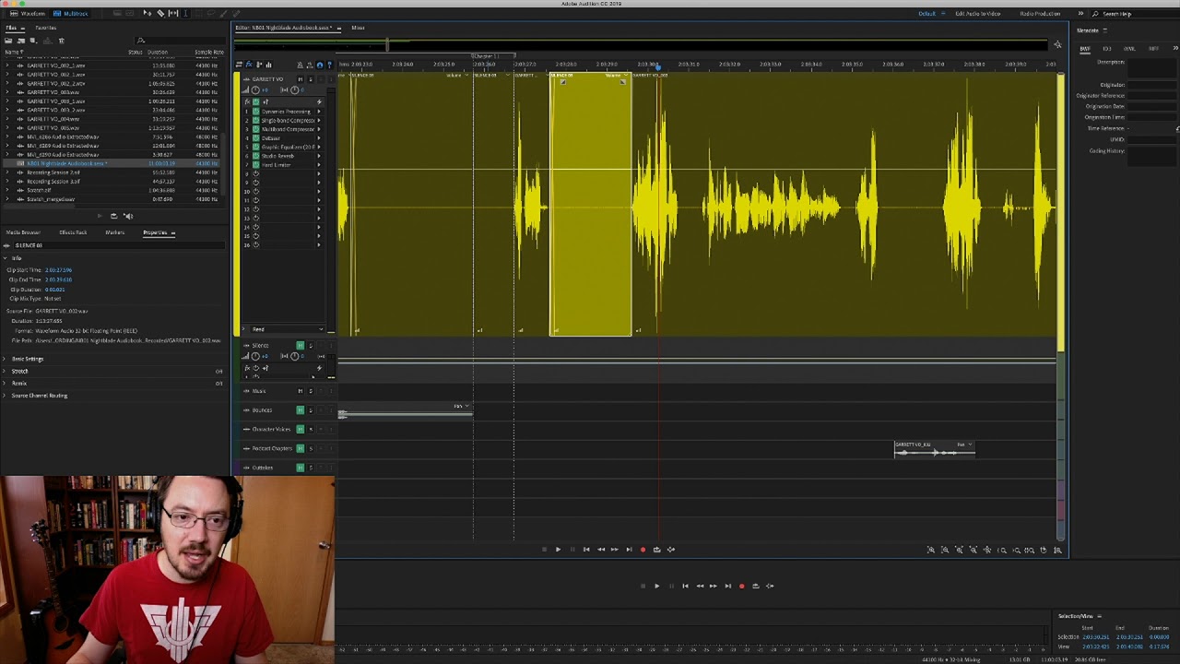Toggle power for Hard Limiter effect
This screenshot has width=1180, height=664.
pos(255,164)
